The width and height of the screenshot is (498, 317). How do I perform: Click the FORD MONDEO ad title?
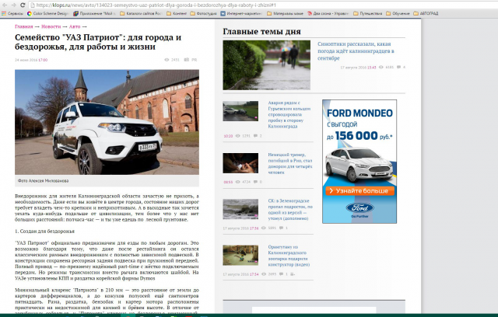click(359, 113)
